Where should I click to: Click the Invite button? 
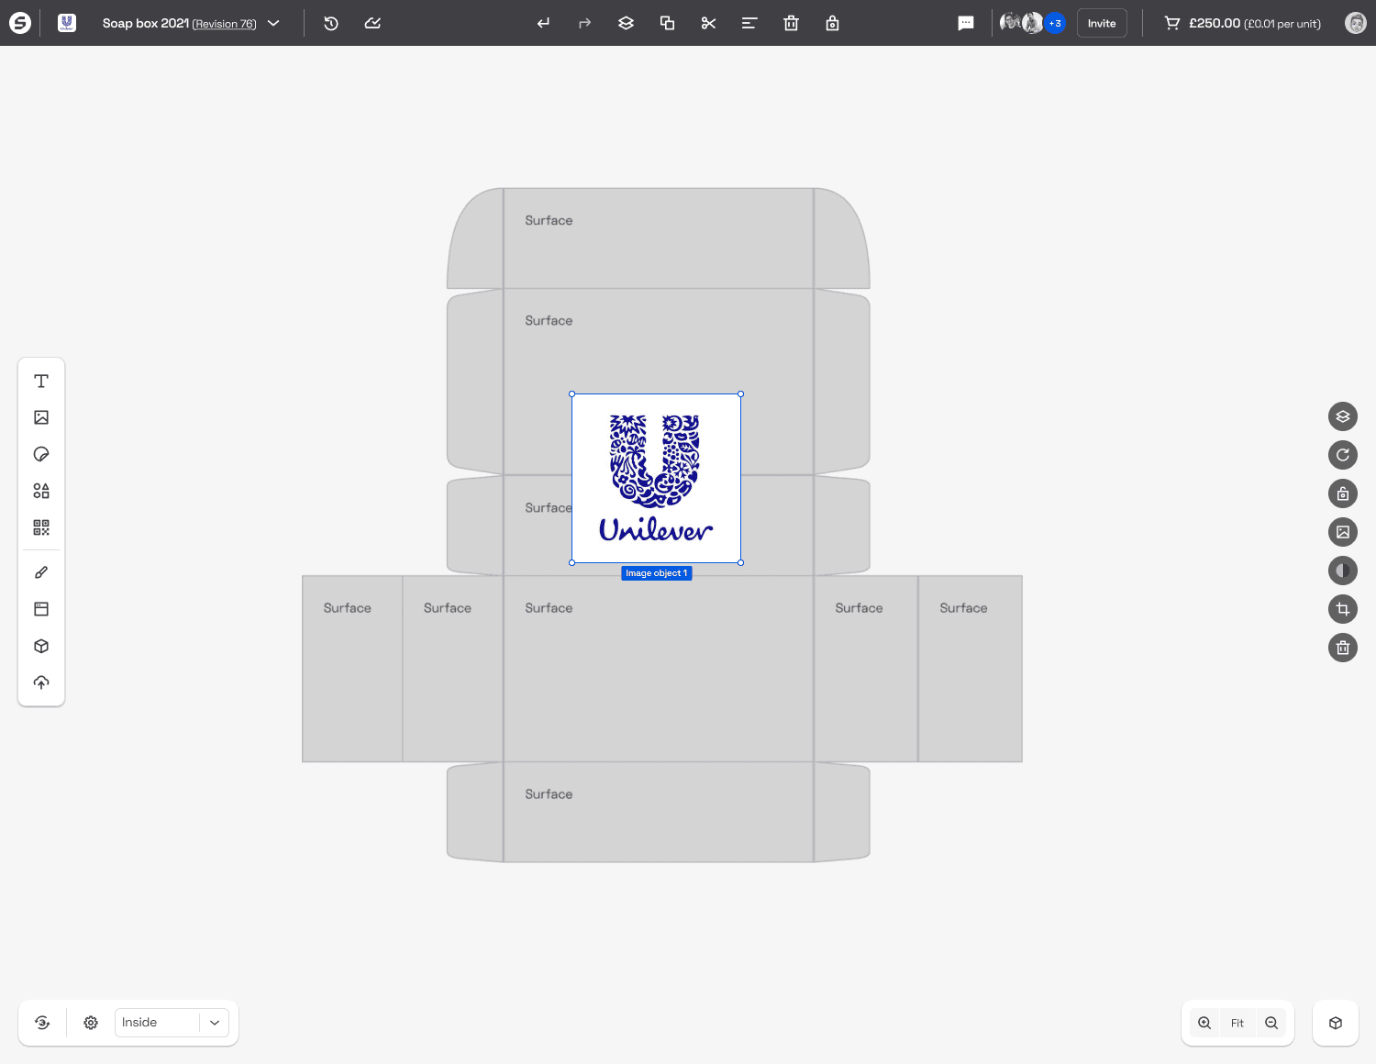click(x=1102, y=23)
